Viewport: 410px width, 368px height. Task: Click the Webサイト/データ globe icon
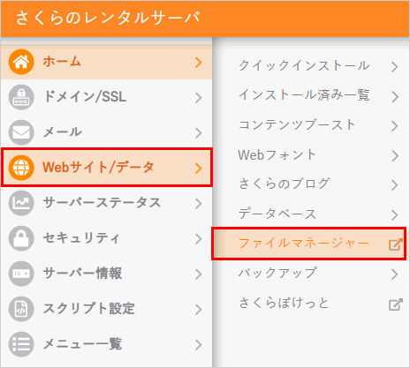click(21, 168)
